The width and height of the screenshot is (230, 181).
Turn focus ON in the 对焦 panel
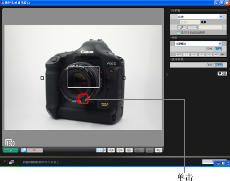209,49
